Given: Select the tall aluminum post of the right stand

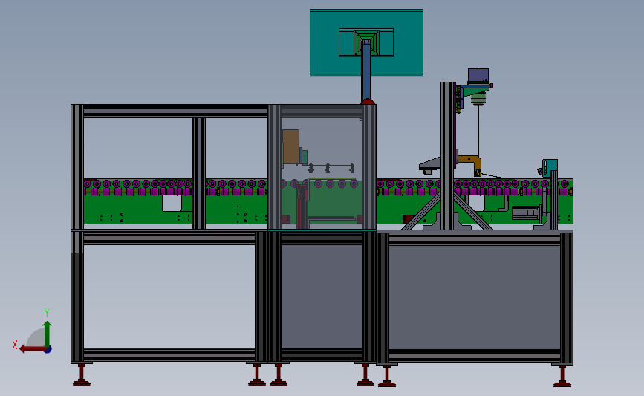Looking at the screenshot, I should click(x=448, y=156).
